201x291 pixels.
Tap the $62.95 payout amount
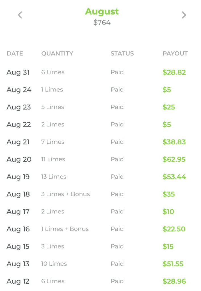pos(174,159)
